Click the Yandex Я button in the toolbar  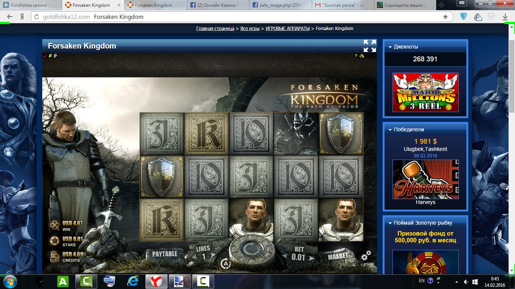click(22, 17)
